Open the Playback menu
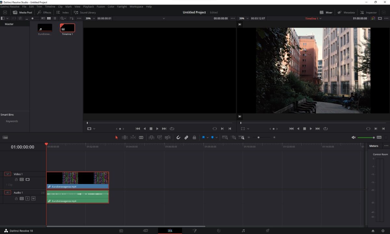This screenshot has height=234, width=390. [x=88, y=6]
